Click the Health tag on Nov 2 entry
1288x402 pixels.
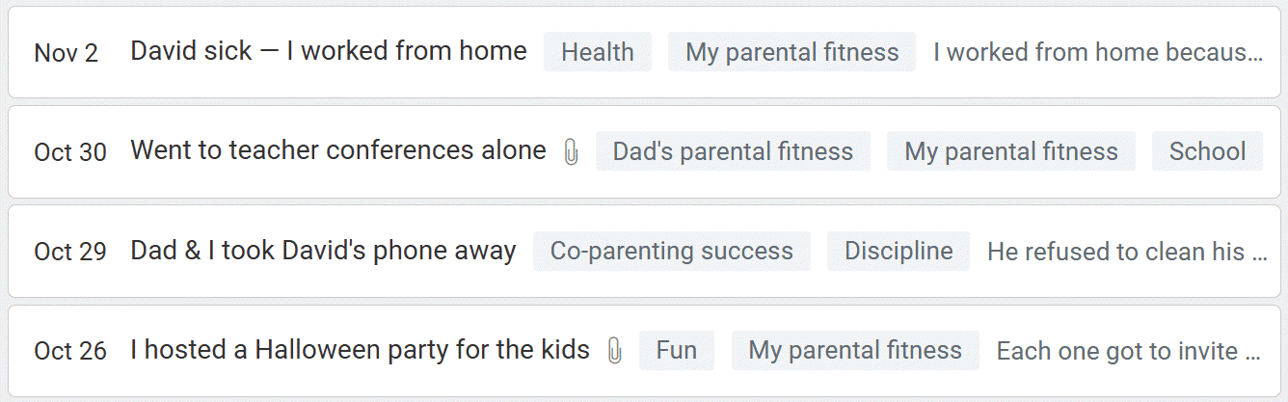[597, 52]
